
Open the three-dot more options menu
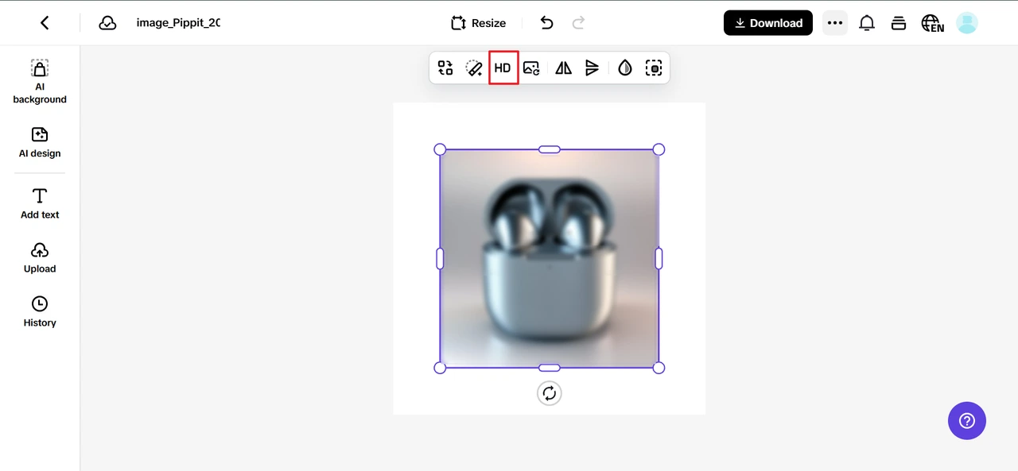coord(834,23)
